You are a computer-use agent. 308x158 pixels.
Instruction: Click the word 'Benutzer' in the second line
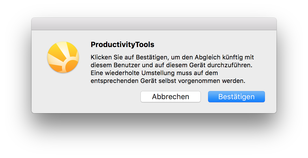(127, 65)
